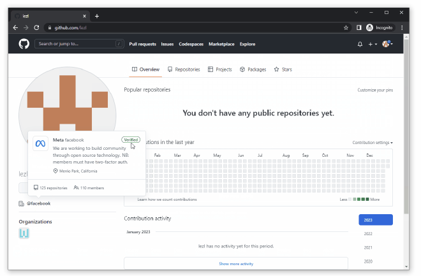Open the browser side panel icon
This screenshot has height=276, width=421.
(358, 27)
